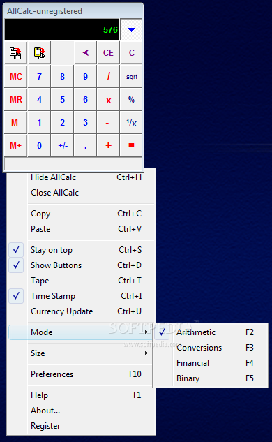This screenshot has height=442, width=272.
Task: Click the MR memory recall button
Action: [x=16, y=100]
